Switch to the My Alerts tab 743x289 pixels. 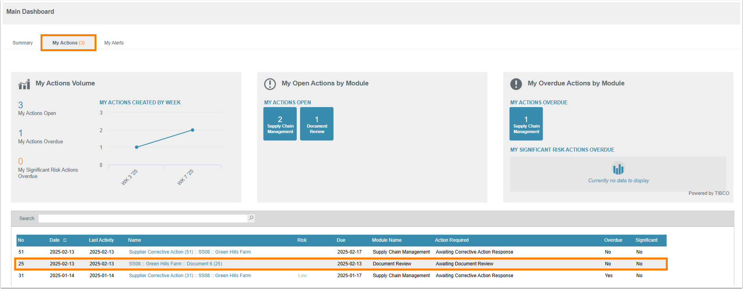pyautogui.click(x=114, y=43)
